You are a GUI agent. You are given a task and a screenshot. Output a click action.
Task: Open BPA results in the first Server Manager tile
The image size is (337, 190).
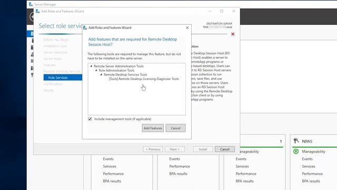click(112, 181)
